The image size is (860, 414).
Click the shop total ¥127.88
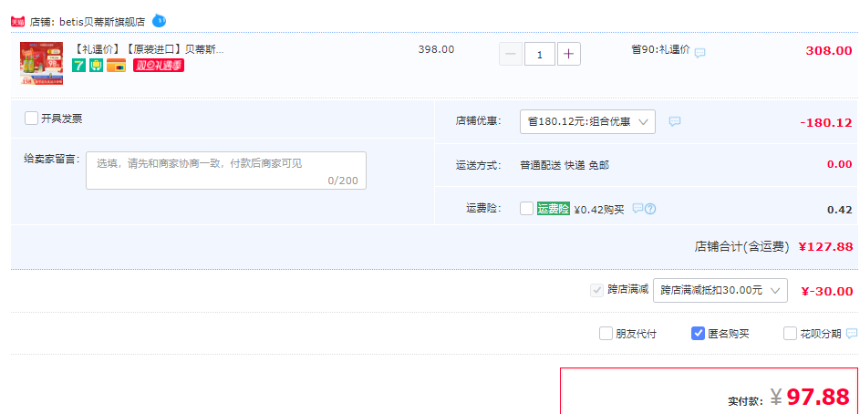[x=825, y=247]
